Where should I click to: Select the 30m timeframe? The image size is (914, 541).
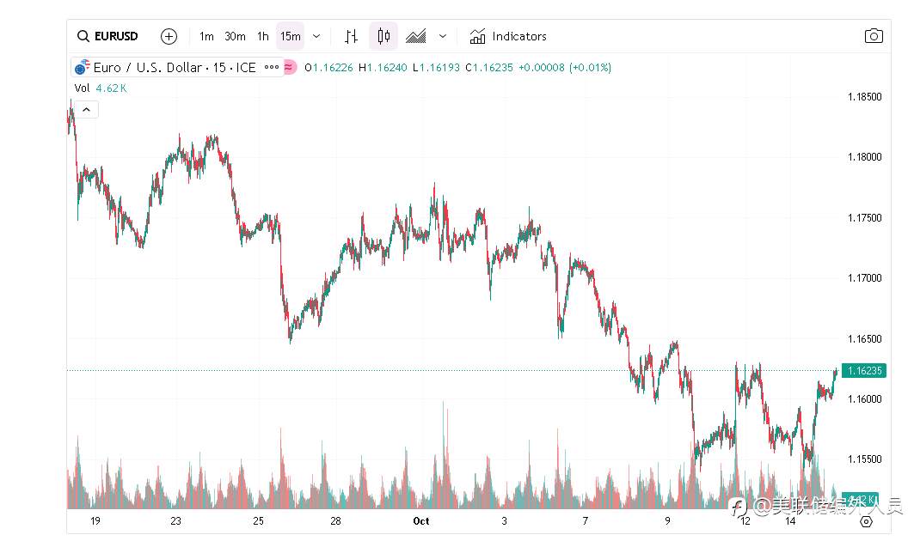pos(235,36)
